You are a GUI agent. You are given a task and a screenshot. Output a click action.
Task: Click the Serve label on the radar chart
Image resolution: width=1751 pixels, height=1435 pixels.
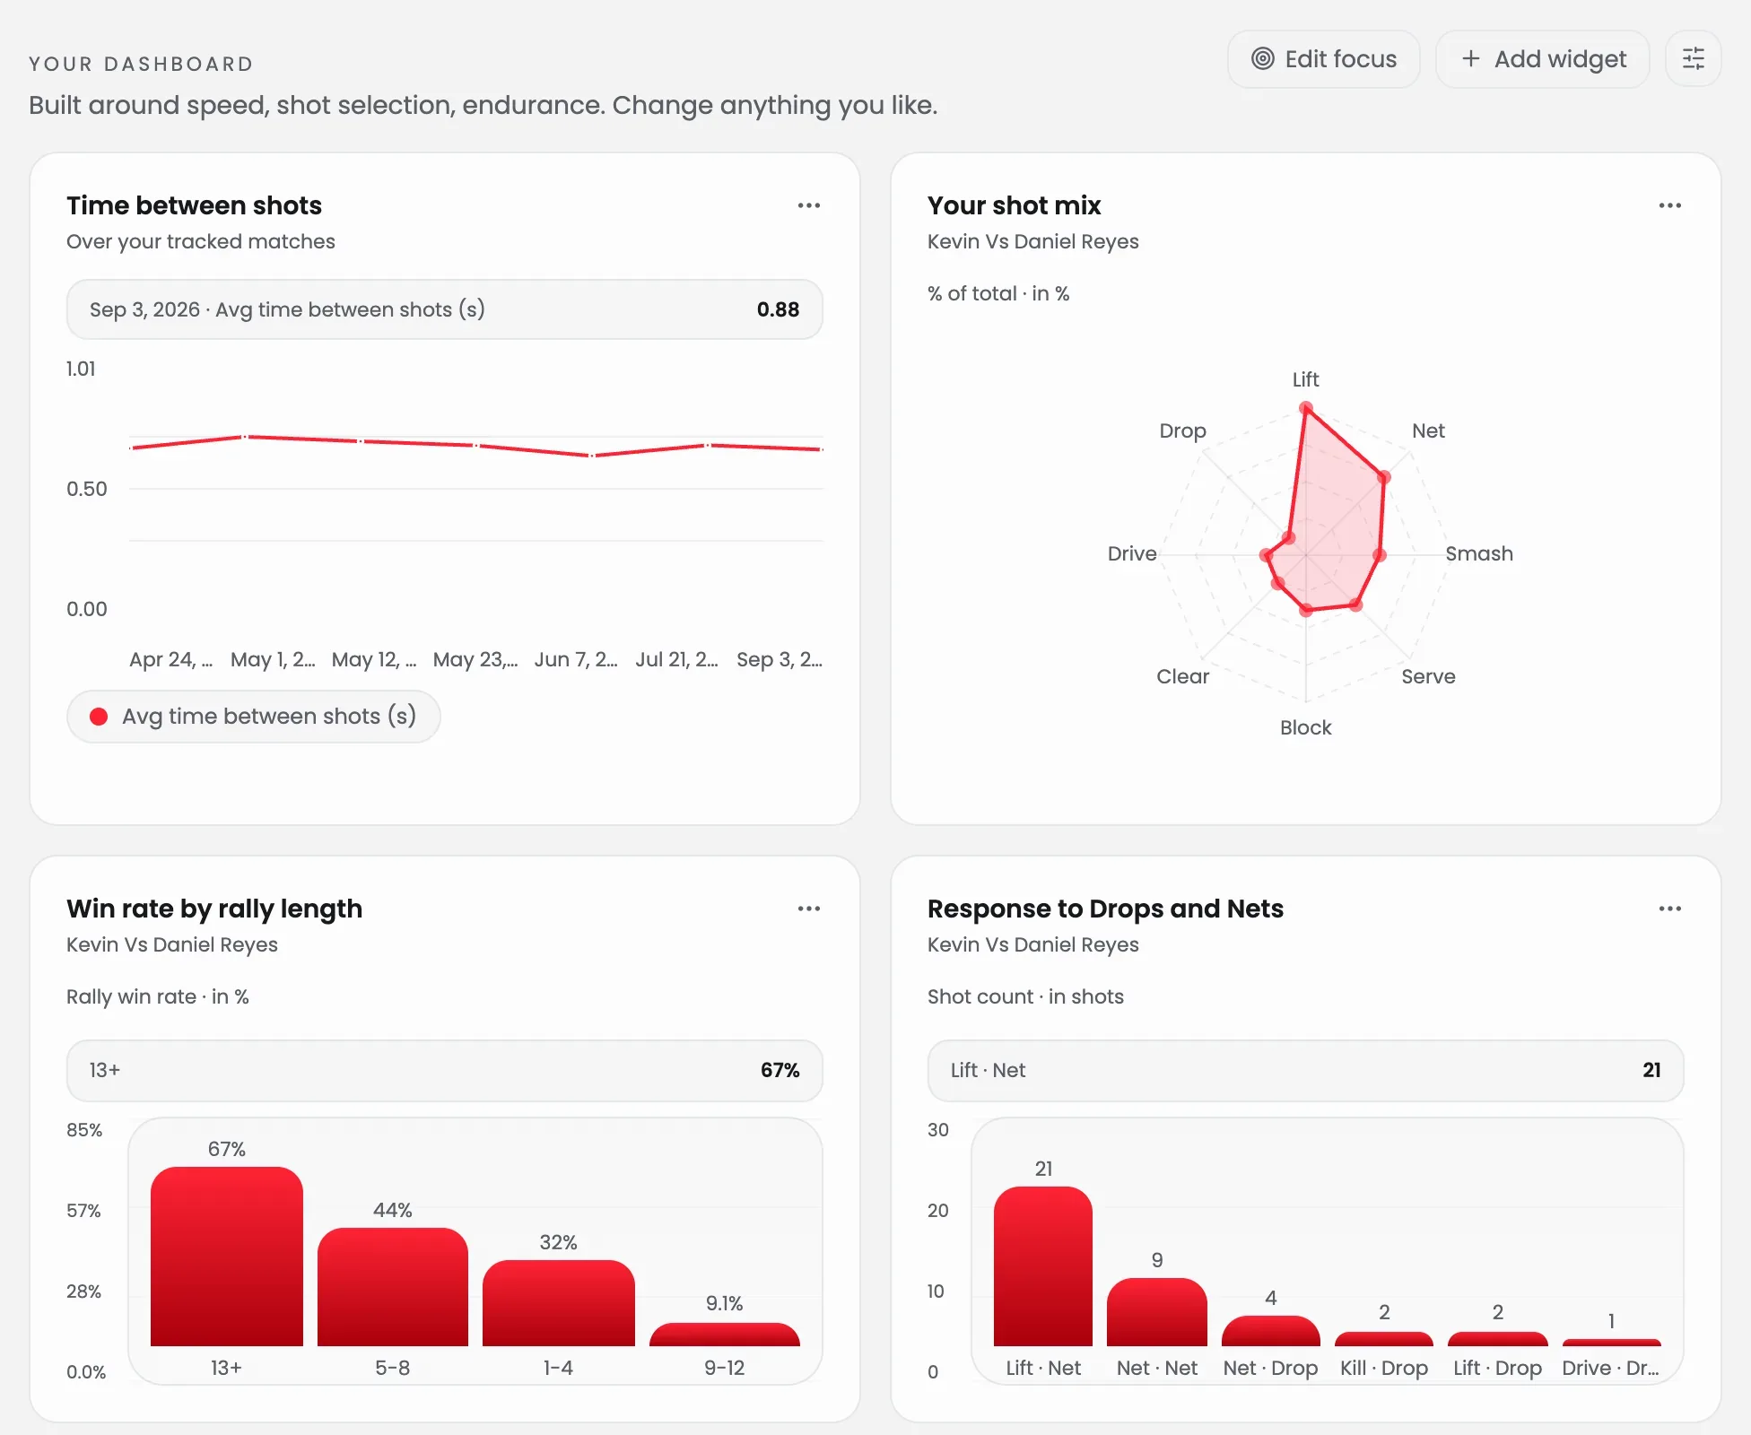point(1428,676)
